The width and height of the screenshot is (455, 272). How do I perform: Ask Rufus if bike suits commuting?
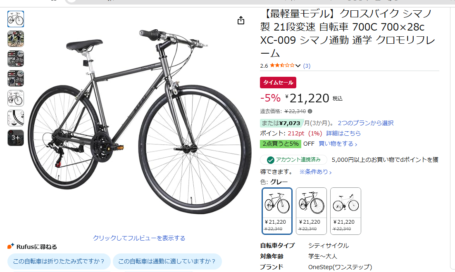click(x=167, y=261)
